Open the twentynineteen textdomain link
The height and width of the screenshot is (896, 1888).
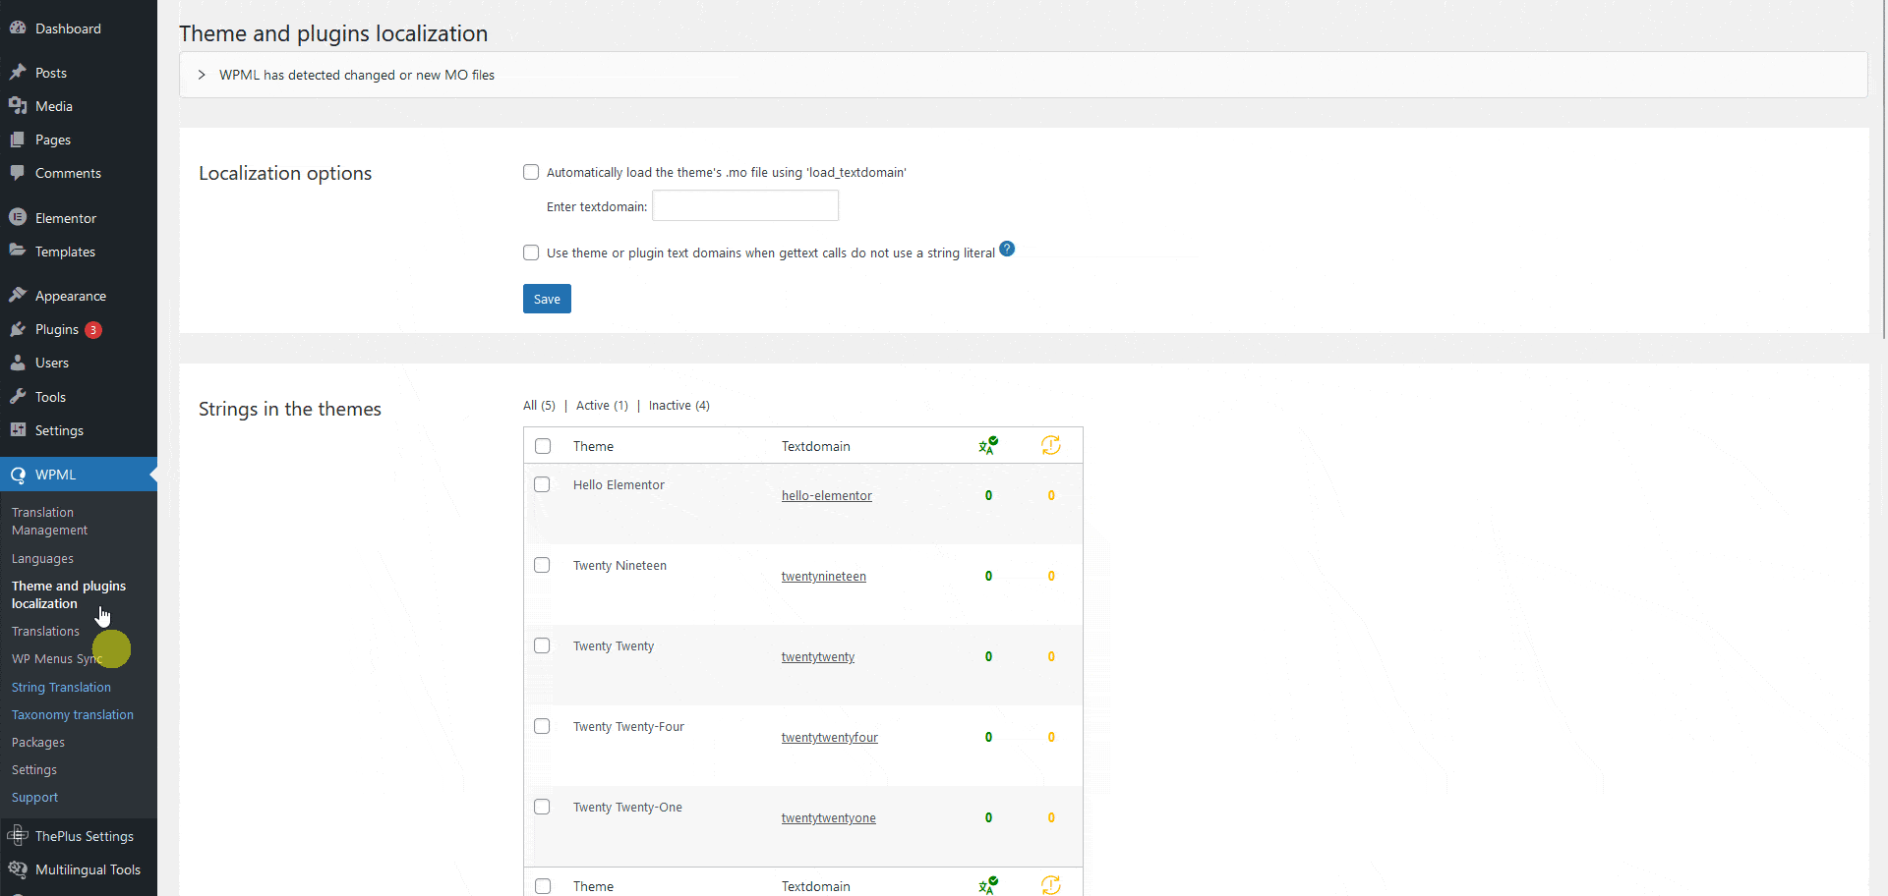pos(824,576)
